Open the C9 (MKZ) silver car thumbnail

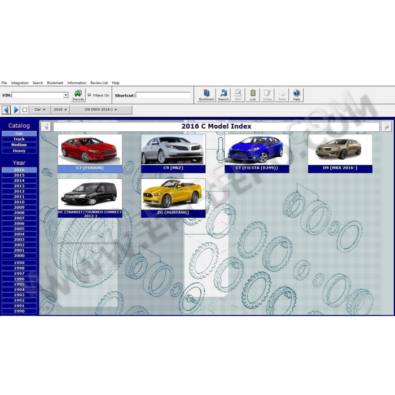[x=173, y=150]
